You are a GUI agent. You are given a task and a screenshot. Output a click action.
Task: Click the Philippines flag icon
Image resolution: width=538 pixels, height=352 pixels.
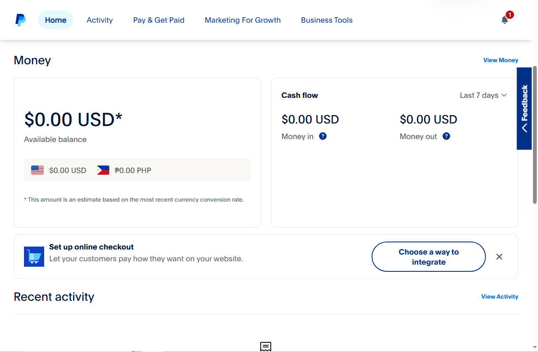(x=103, y=170)
